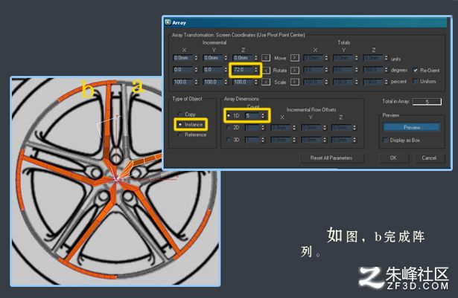Click the Rotate right arrow button
The width and height of the screenshot is (458, 298).
coord(294,71)
